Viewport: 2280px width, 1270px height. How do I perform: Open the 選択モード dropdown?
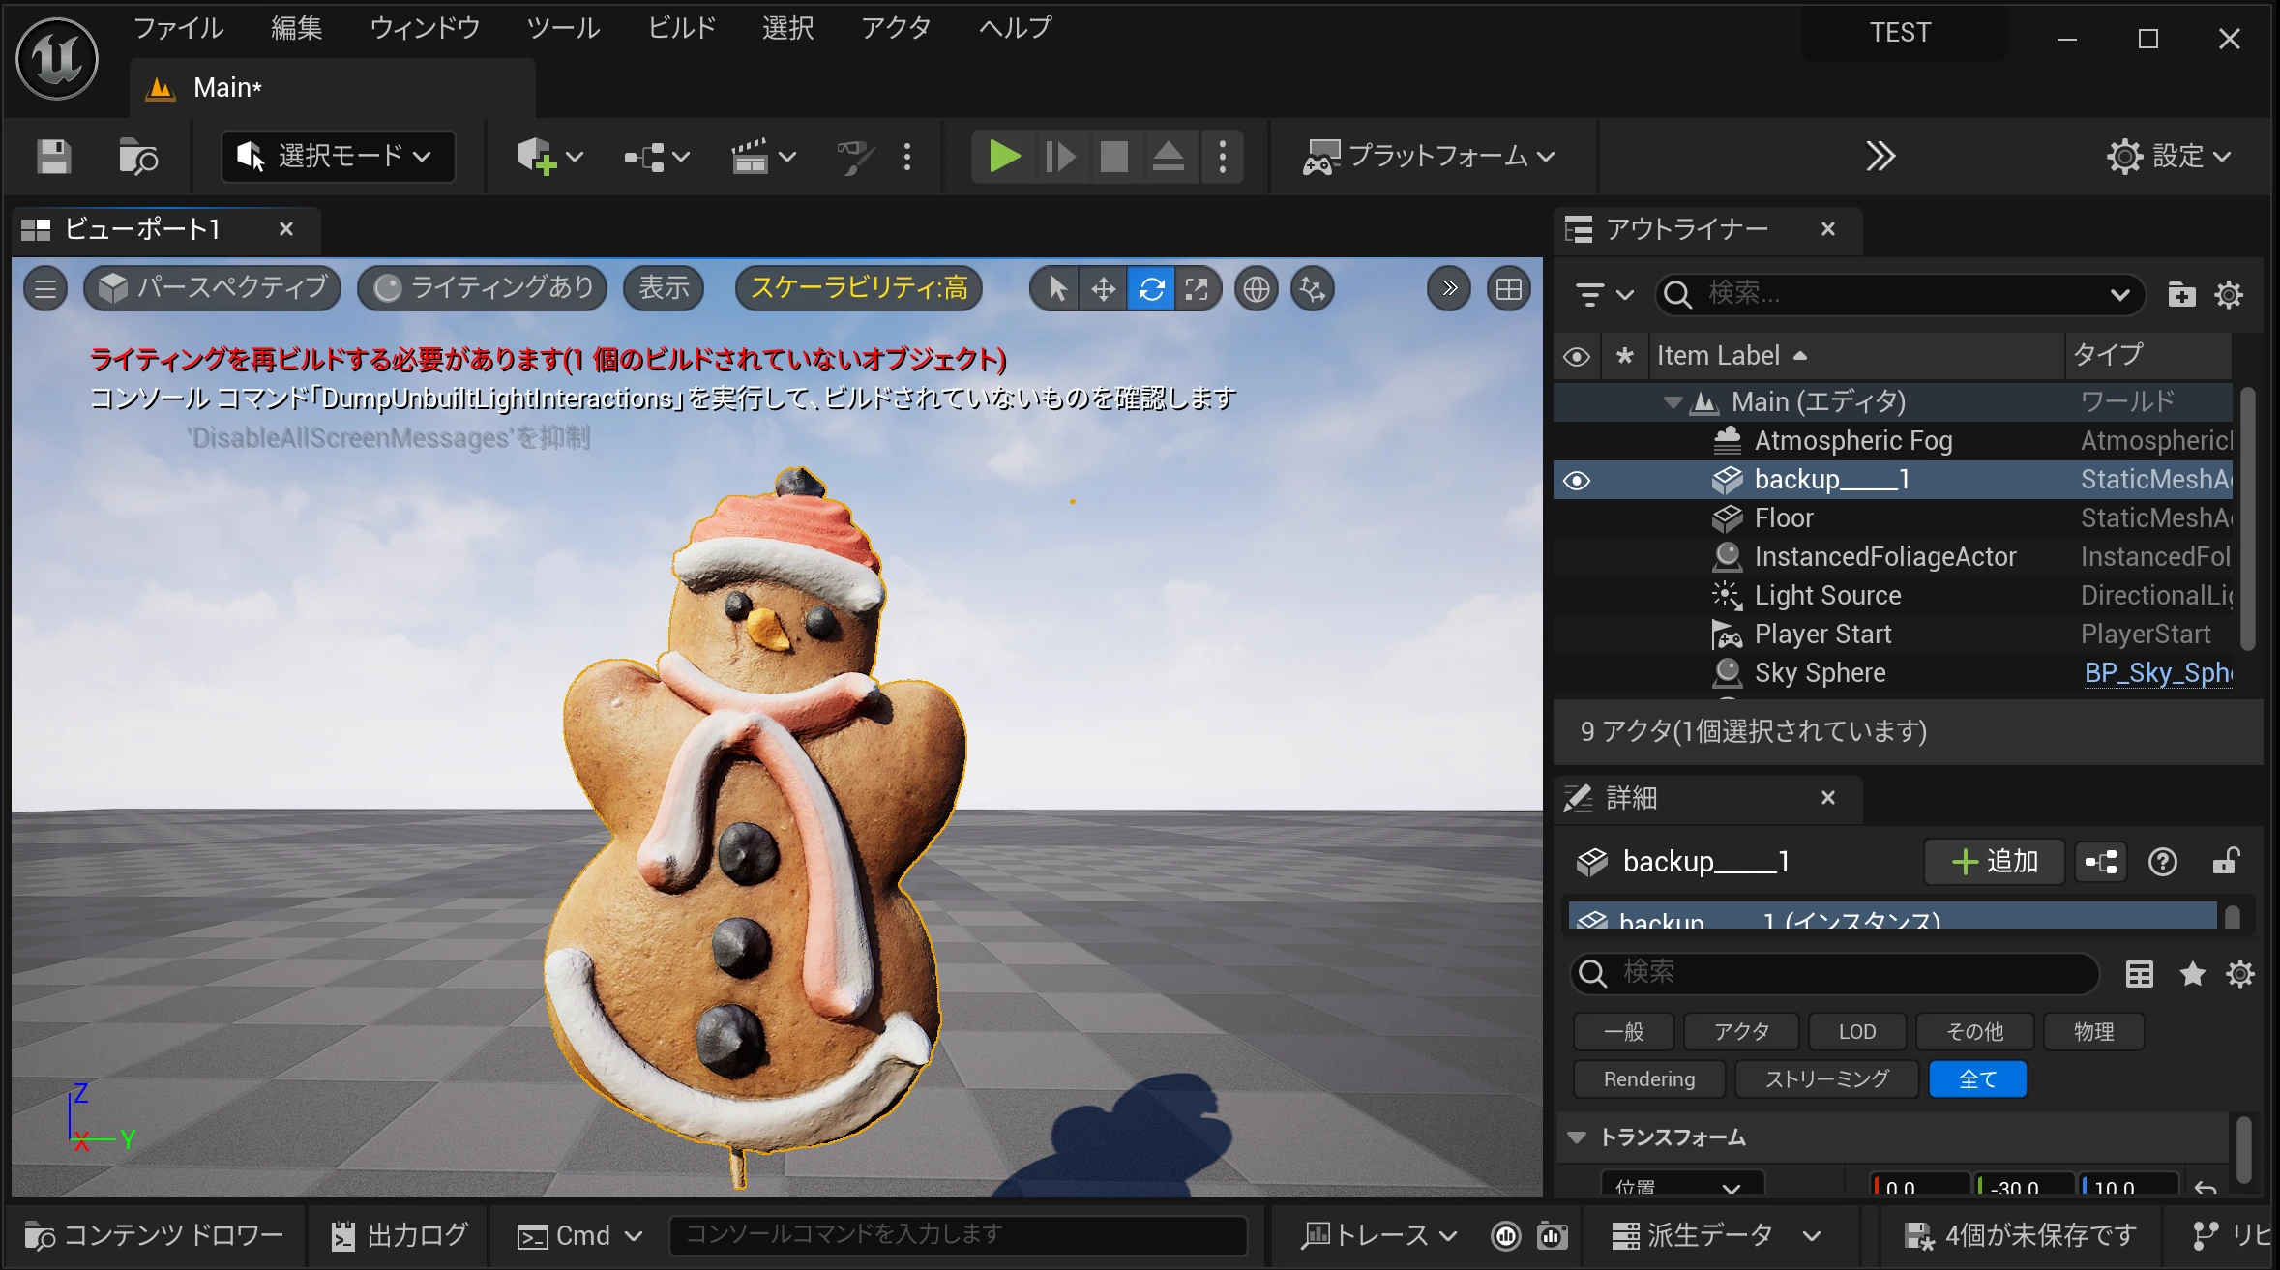[x=339, y=157]
